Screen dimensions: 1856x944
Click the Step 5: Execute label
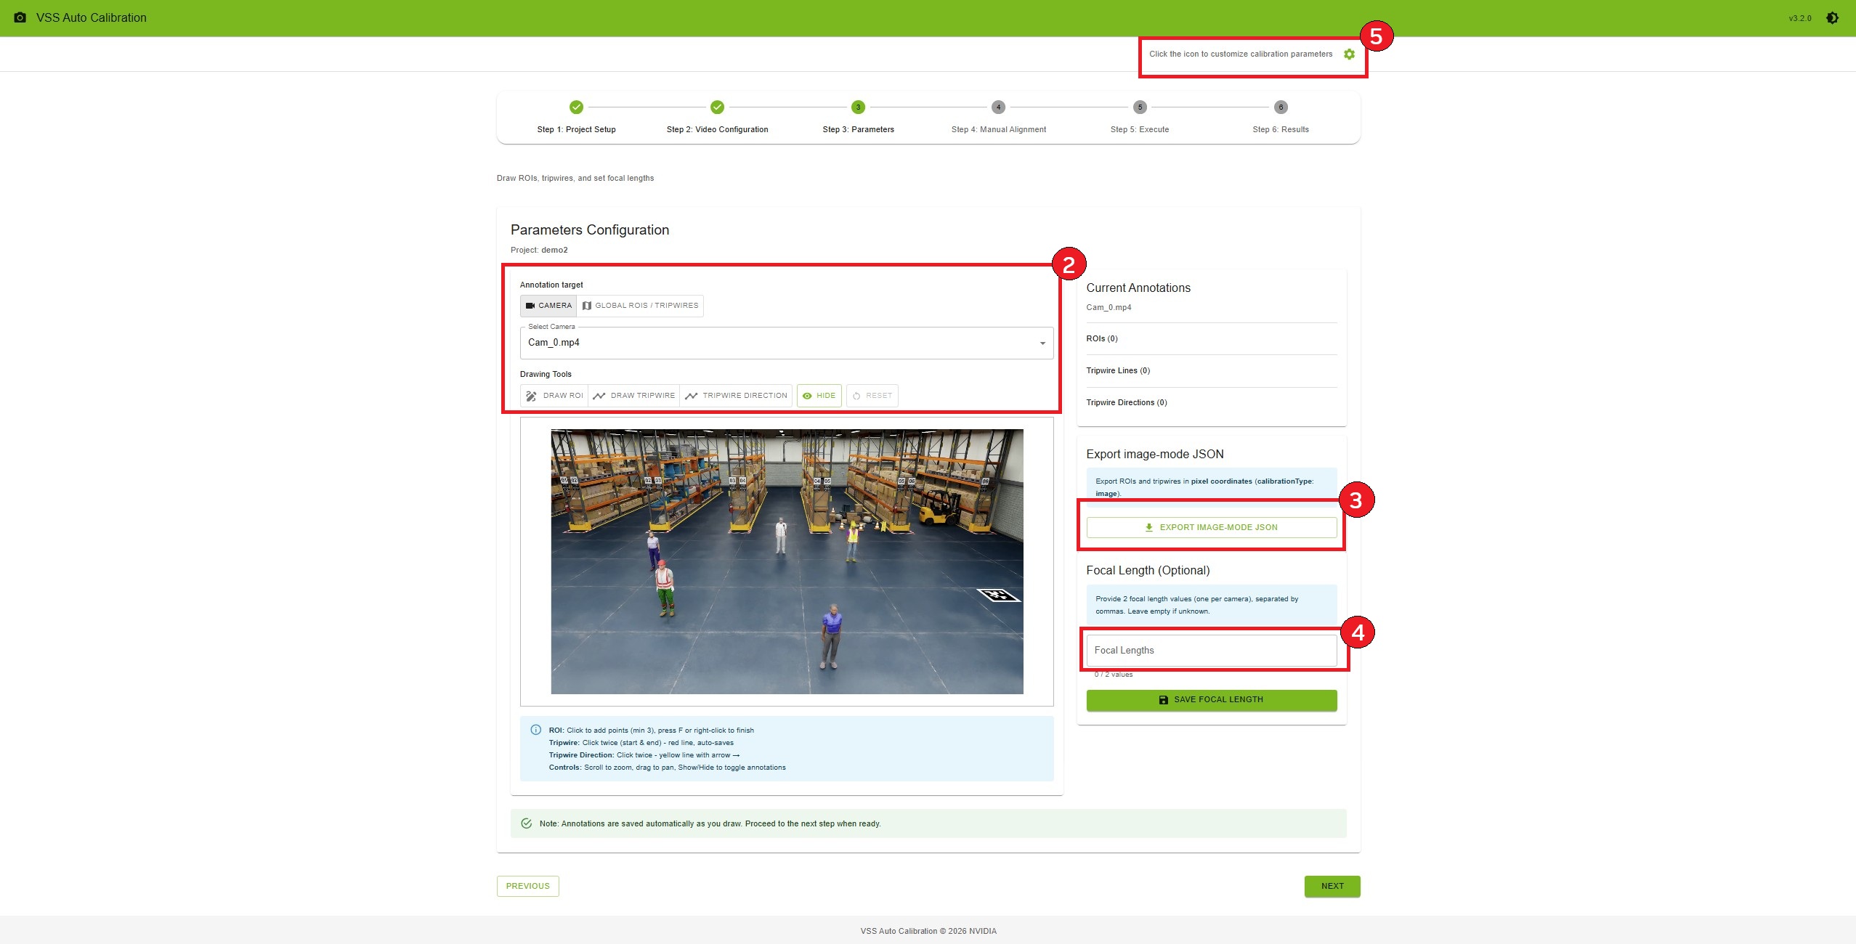tap(1140, 130)
